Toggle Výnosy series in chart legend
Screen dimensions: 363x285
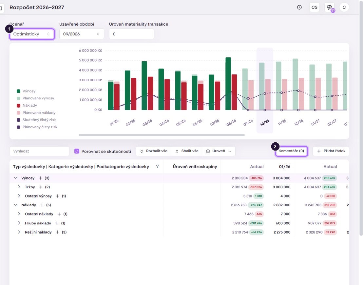pos(26,91)
